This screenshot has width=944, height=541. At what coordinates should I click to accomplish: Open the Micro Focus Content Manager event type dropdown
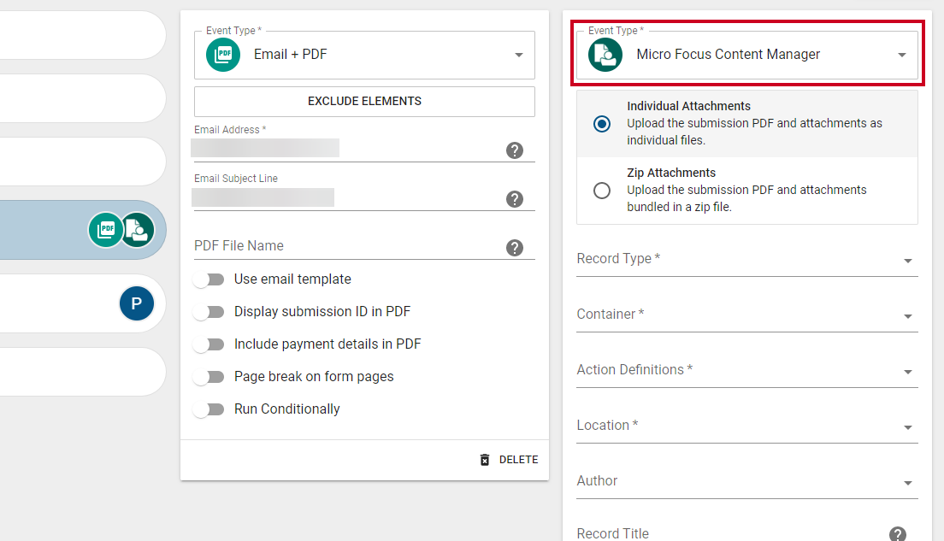[747, 55]
